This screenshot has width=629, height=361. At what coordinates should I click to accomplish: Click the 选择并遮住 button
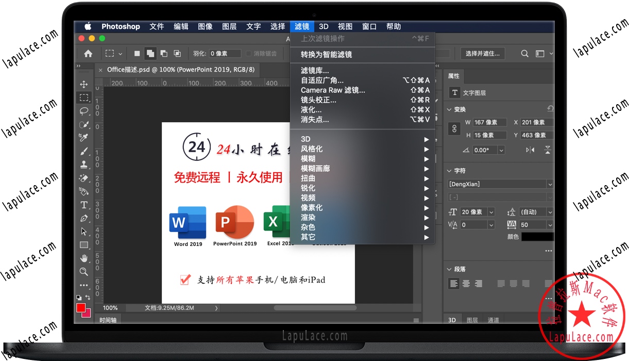pyautogui.click(x=482, y=53)
